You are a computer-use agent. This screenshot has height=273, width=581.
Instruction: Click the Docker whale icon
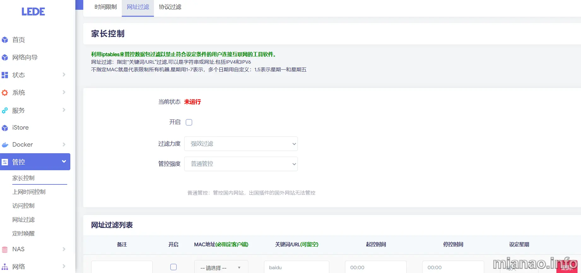tap(5, 145)
